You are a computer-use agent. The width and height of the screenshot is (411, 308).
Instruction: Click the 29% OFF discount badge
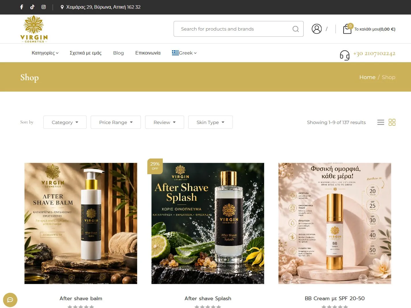pos(155,166)
